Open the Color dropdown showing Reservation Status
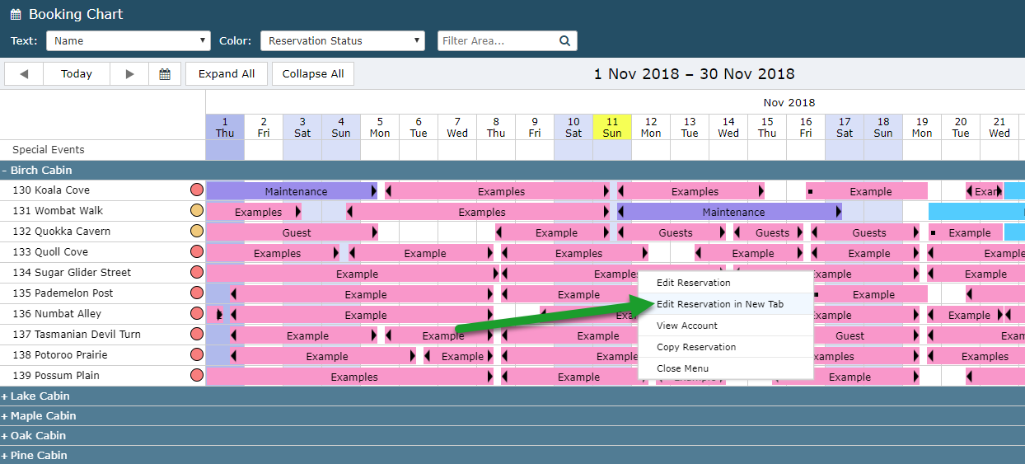This screenshot has width=1025, height=464. (x=343, y=40)
